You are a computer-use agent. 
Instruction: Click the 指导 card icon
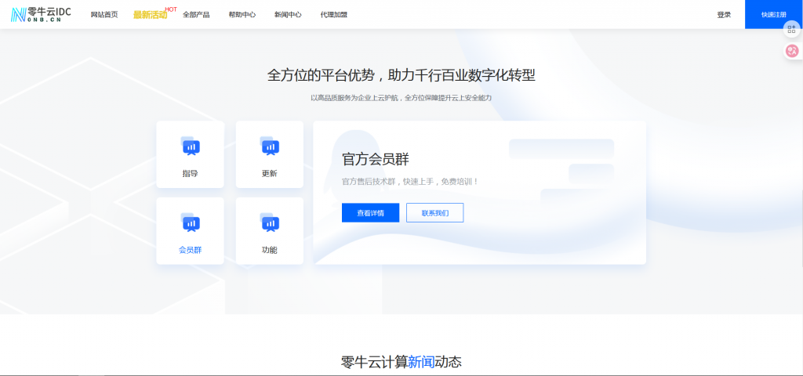pos(191,146)
